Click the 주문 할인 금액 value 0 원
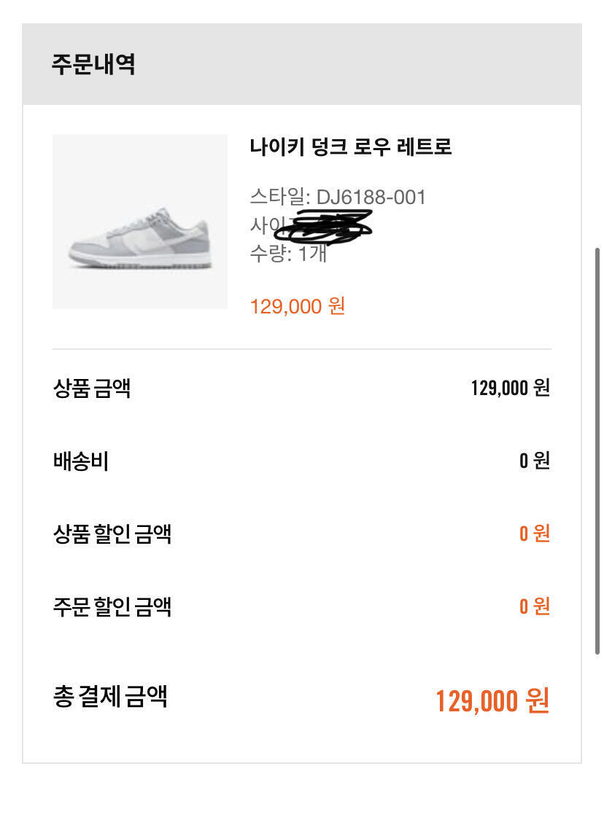 534,606
